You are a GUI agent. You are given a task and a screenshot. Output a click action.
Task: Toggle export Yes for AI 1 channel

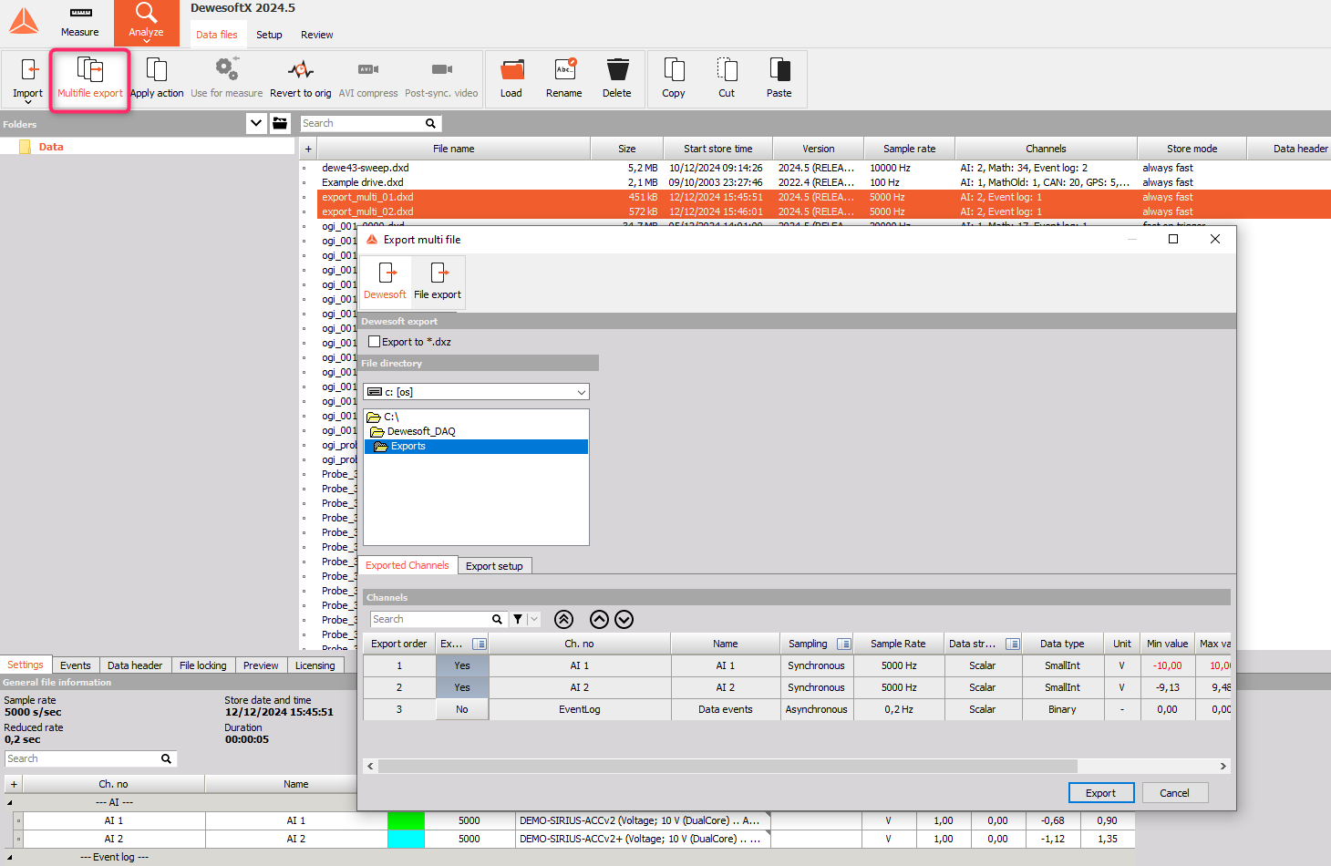tap(462, 666)
